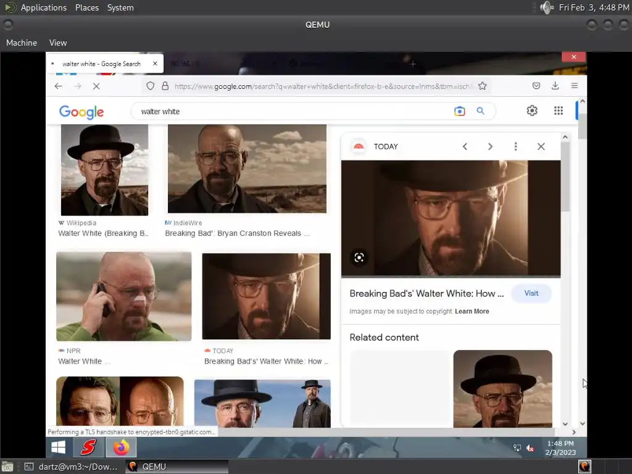
Task: Open the Save to Pocket icon
Action: tap(536, 85)
